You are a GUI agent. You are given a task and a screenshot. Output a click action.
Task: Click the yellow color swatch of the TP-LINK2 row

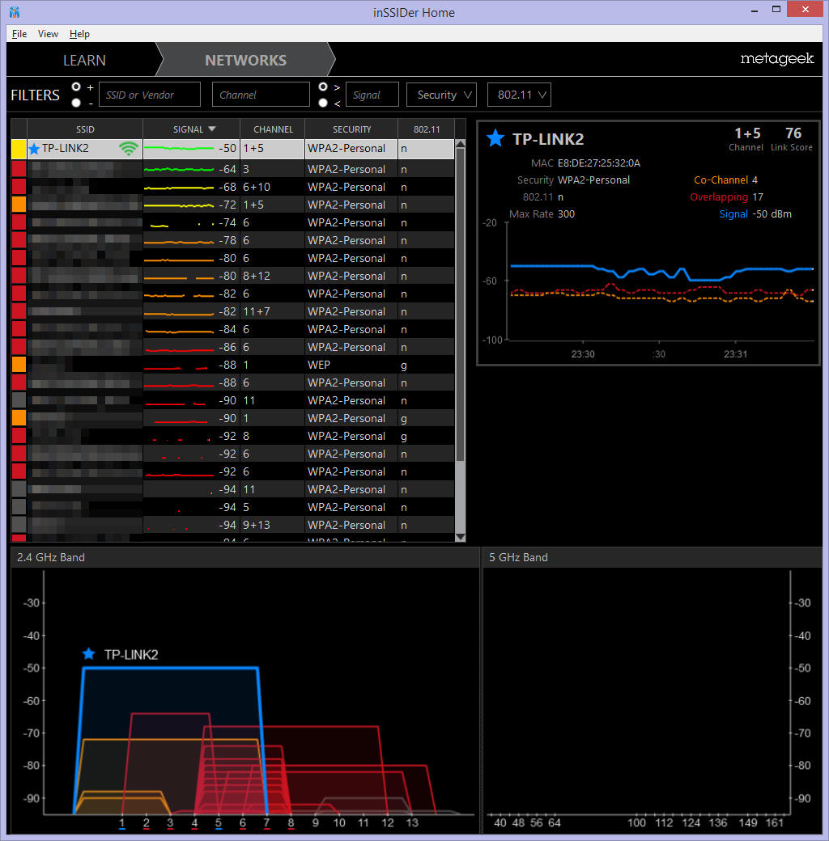pos(19,149)
